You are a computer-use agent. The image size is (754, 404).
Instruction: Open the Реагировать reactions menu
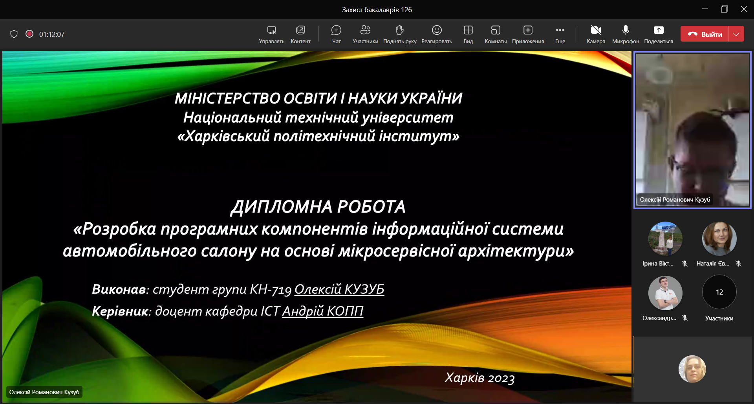point(437,35)
